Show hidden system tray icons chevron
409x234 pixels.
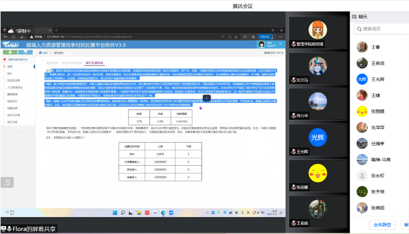208,213
